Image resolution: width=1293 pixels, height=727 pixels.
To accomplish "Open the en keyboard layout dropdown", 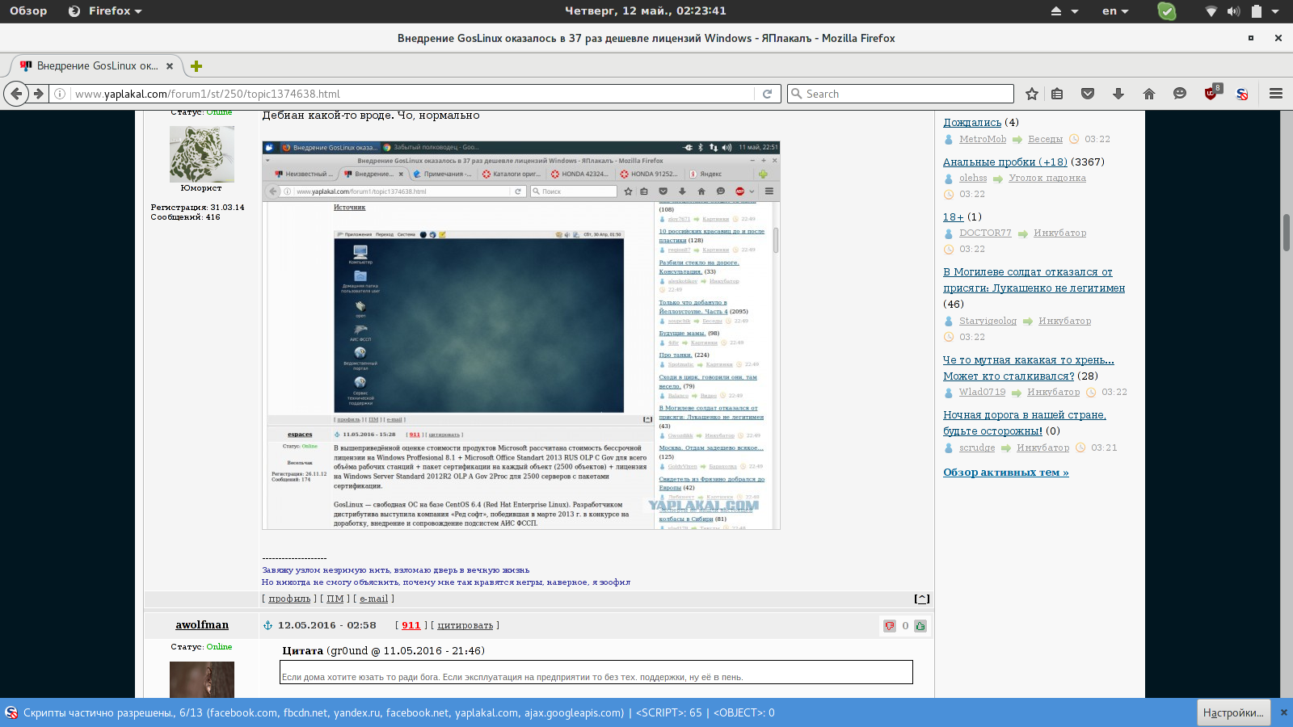I will click(x=1115, y=11).
